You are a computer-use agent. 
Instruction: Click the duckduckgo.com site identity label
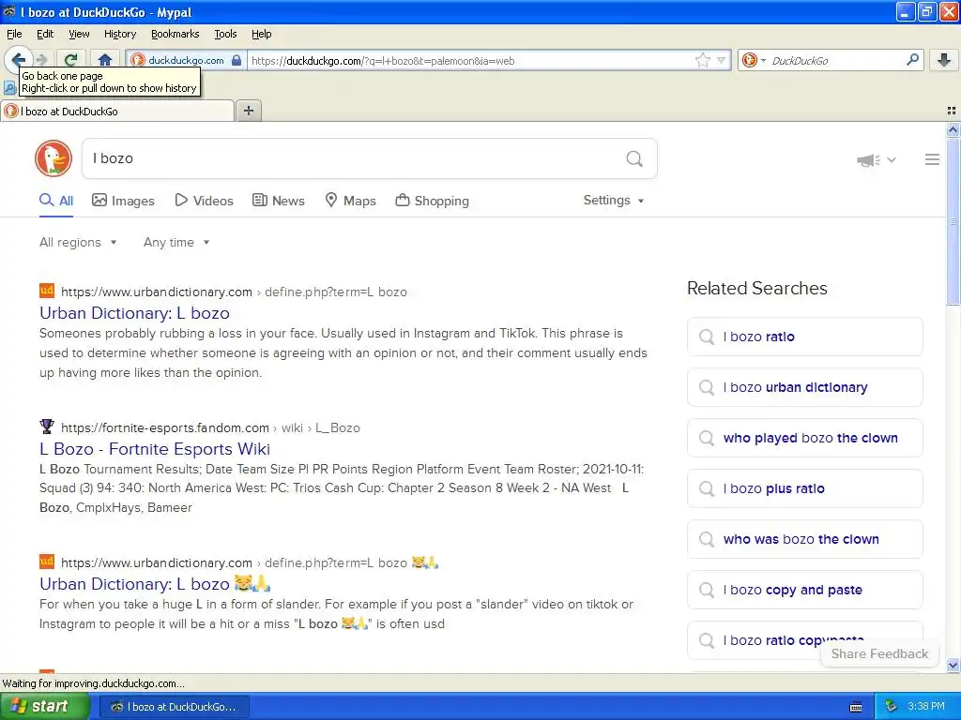pyautogui.click(x=186, y=60)
